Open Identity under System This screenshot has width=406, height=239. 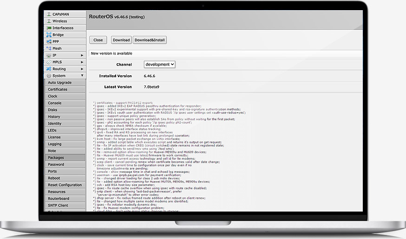click(x=65, y=123)
